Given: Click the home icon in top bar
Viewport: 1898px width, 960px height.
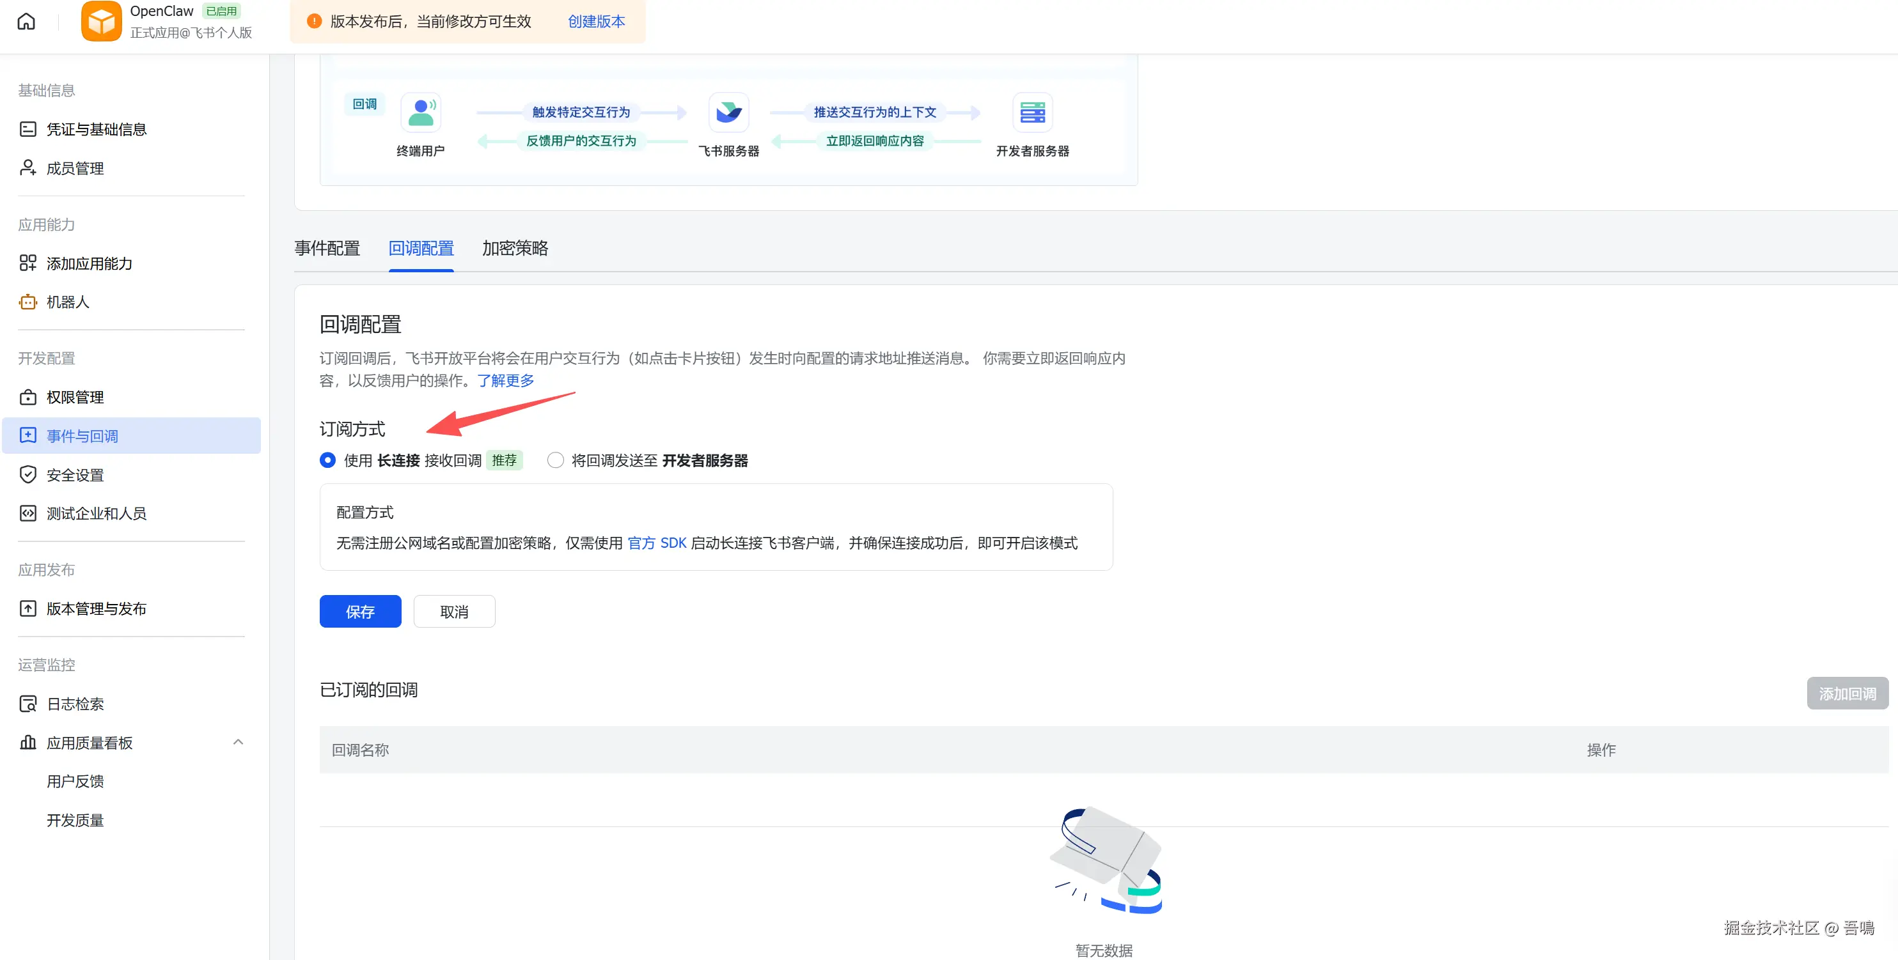Looking at the screenshot, I should 26,21.
